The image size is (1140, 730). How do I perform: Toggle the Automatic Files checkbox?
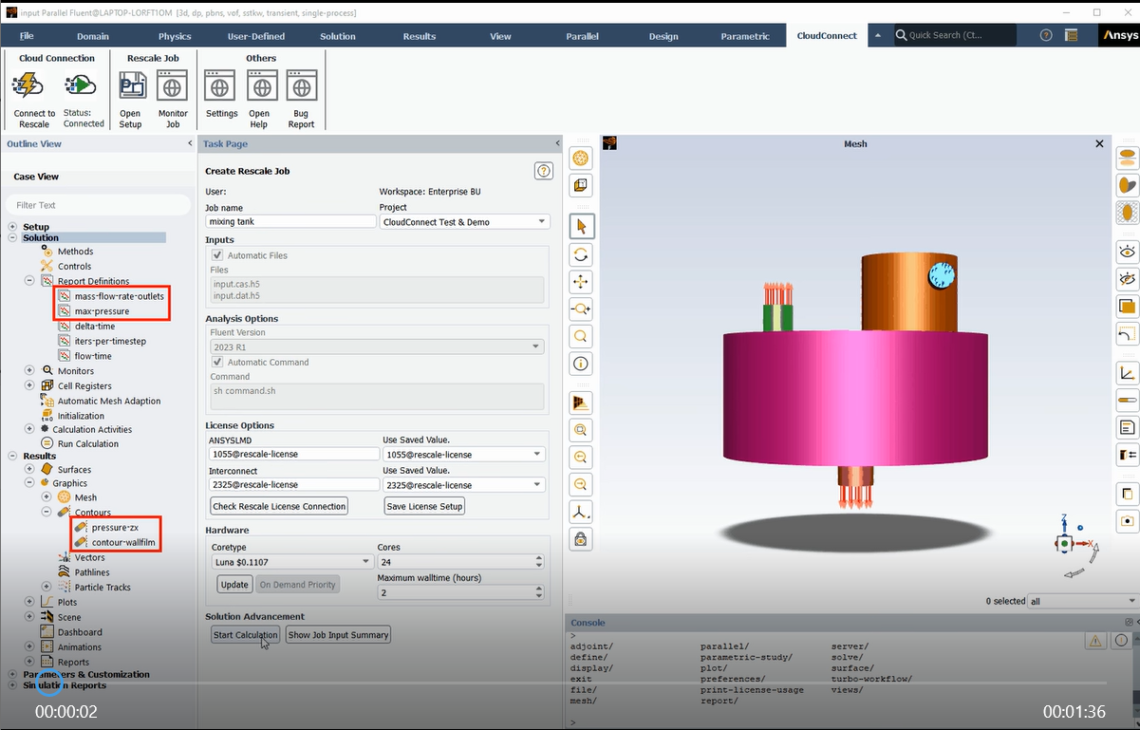click(217, 255)
